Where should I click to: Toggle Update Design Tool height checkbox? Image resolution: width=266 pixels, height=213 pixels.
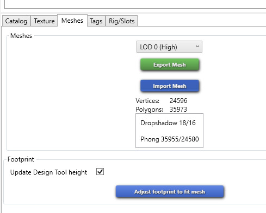click(100, 172)
